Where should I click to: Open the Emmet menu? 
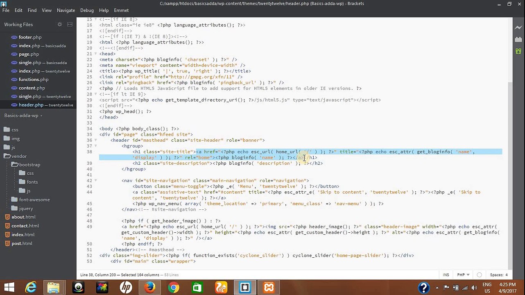121,10
